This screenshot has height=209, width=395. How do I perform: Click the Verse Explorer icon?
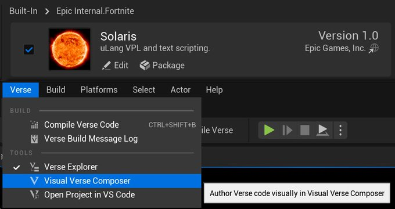pos(34,167)
